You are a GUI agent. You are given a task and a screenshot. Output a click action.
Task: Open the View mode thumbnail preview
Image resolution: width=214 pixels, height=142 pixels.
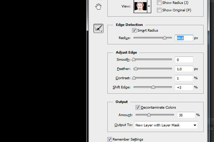[x=141, y=6]
